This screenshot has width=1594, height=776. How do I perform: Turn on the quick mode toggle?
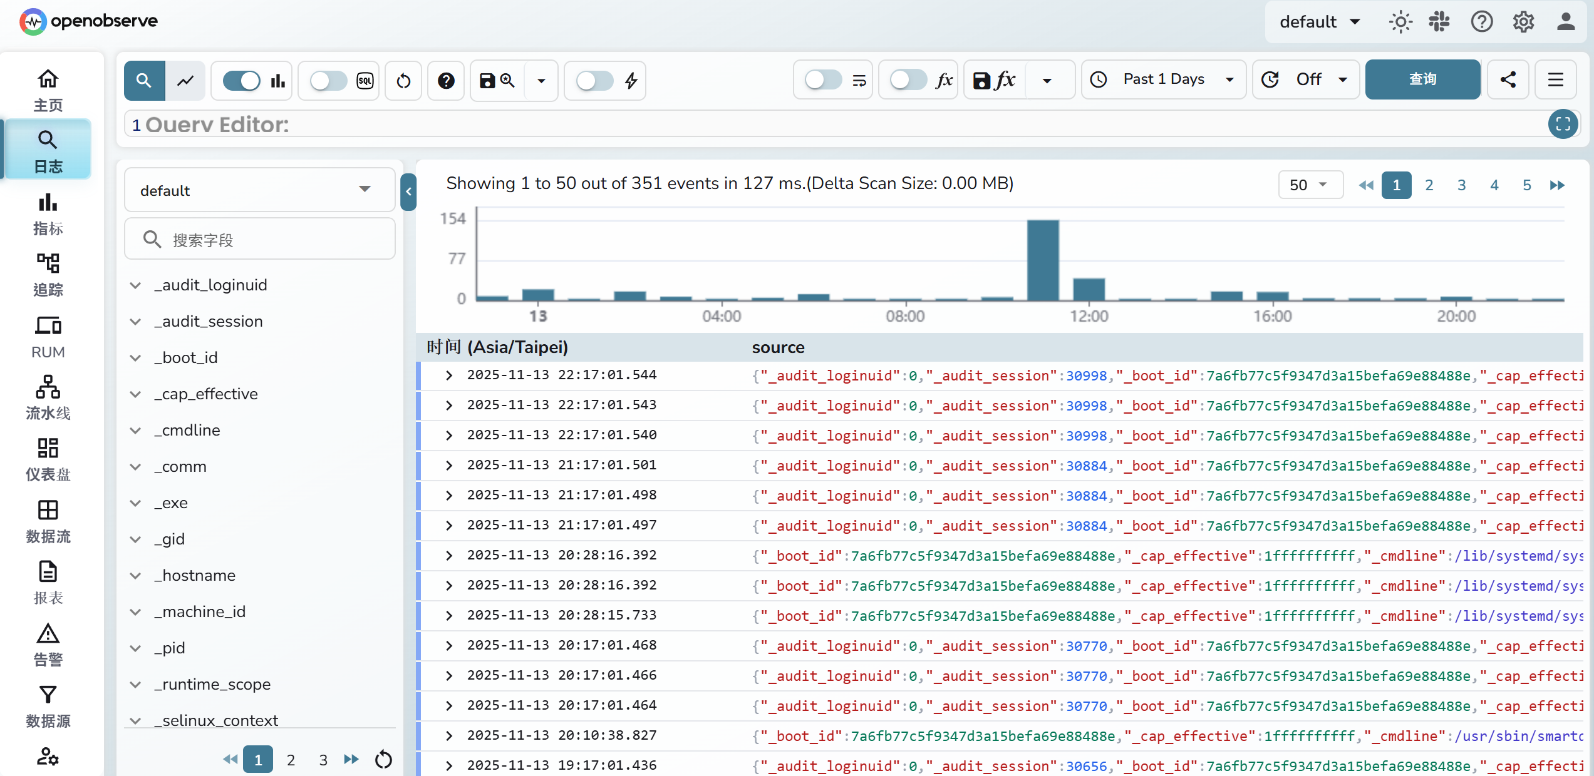click(x=594, y=81)
